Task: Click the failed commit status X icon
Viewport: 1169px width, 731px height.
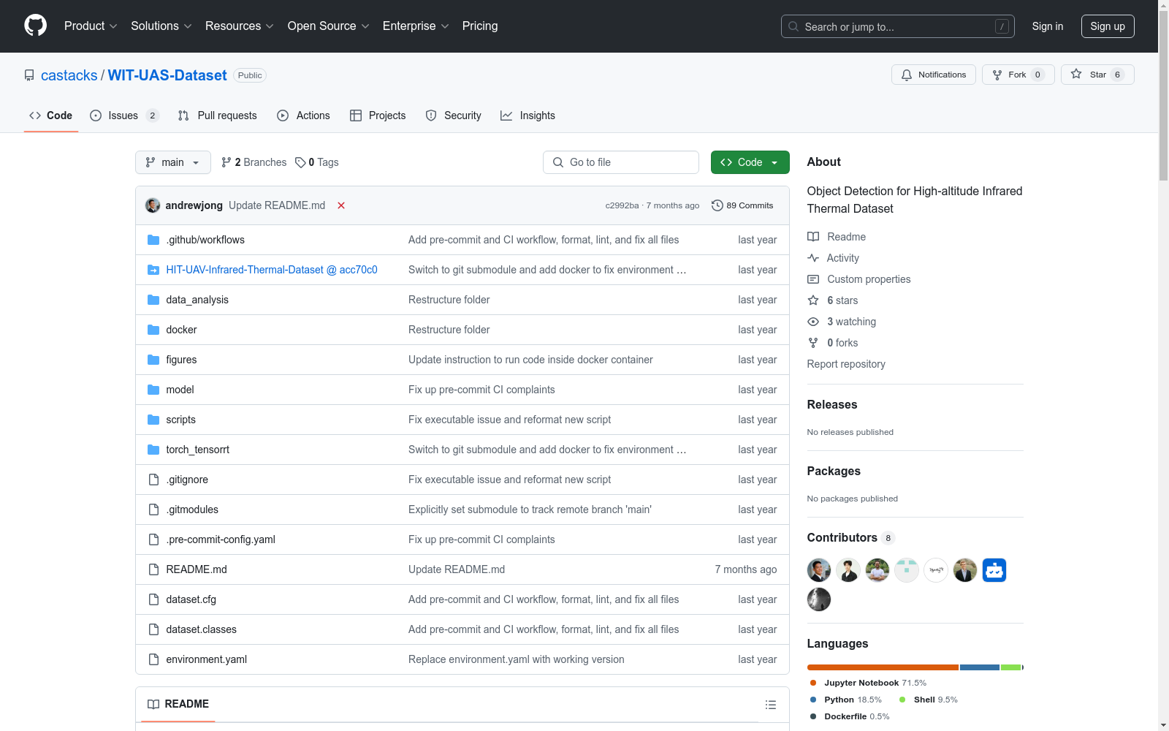Action: (341, 205)
